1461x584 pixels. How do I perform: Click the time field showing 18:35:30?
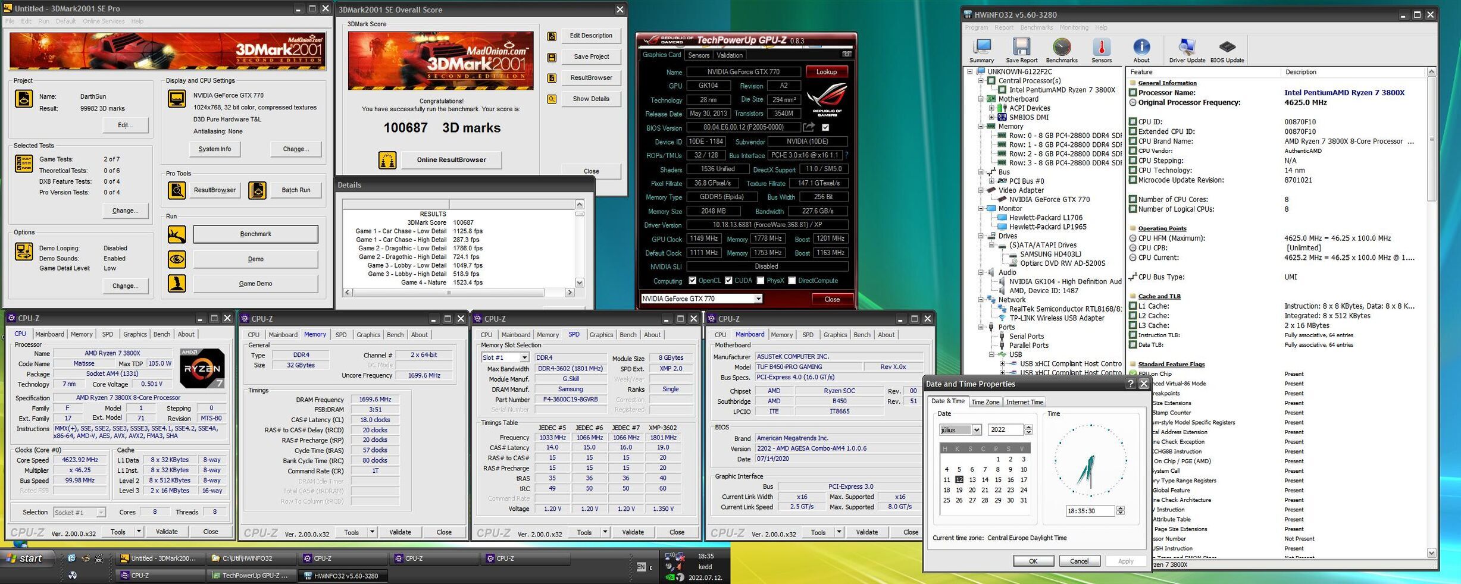click(x=1089, y=511)
